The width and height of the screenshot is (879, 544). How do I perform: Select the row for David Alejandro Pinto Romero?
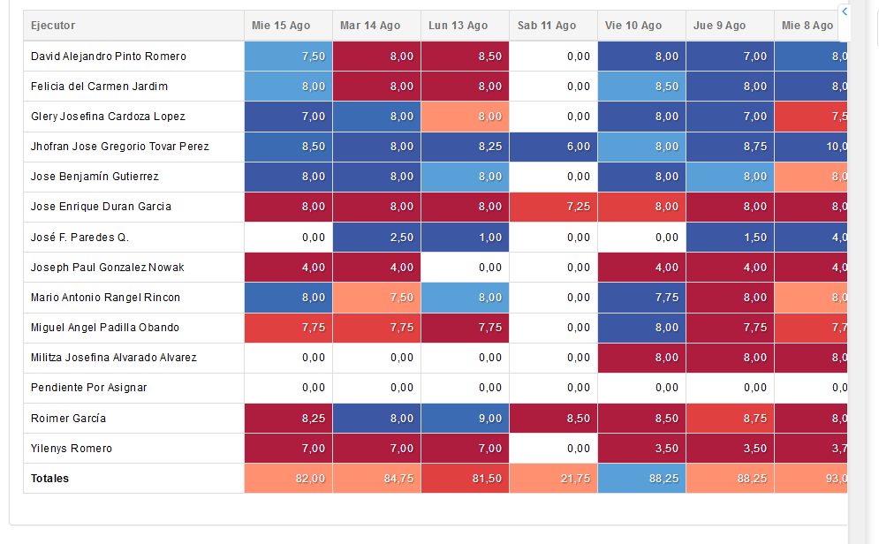pos(109,57)
